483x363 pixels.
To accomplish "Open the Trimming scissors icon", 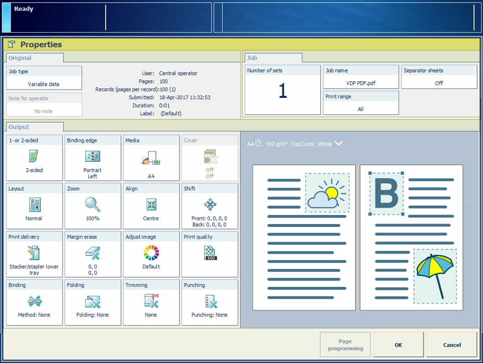I will [151, 301].
